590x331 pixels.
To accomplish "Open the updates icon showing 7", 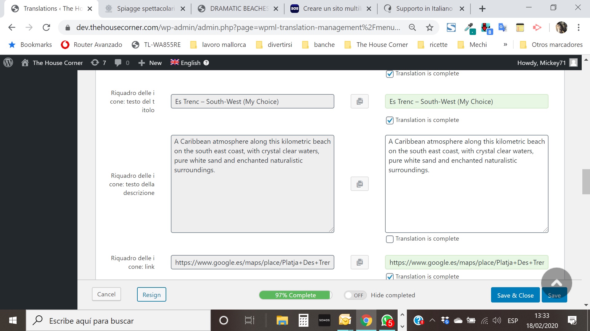I will click(x=98, y=63).
